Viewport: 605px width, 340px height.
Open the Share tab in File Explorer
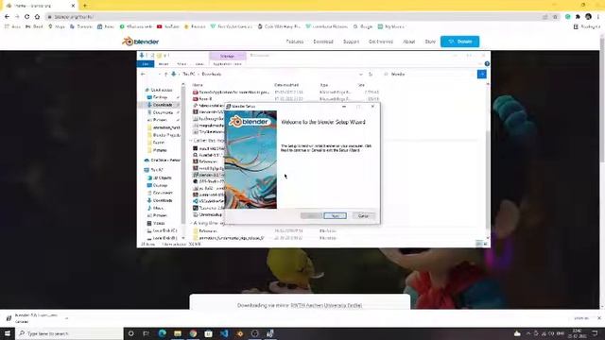tap(181, 64)
